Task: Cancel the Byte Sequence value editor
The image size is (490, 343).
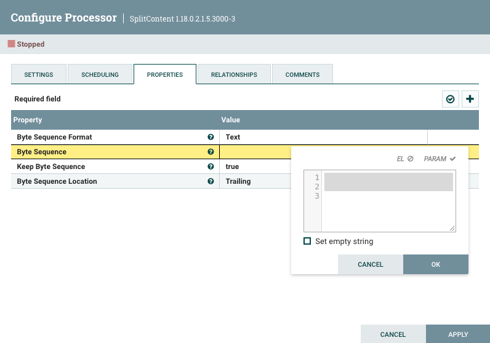Action: [371, 264]
